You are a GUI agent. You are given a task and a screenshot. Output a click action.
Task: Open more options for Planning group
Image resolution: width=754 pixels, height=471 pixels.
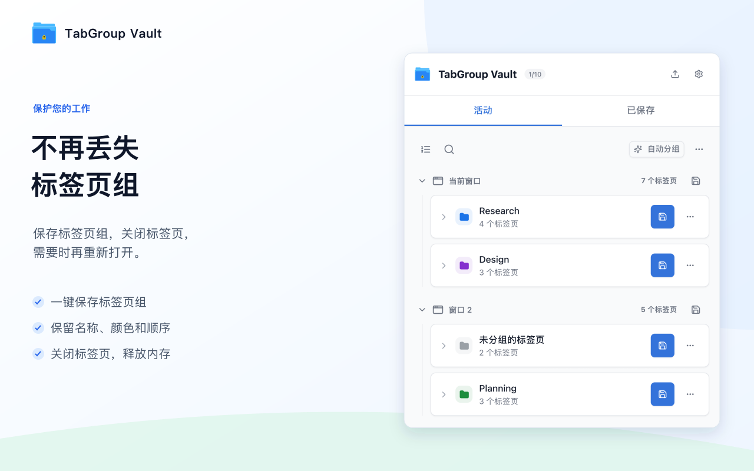click(x=690, y=394)
